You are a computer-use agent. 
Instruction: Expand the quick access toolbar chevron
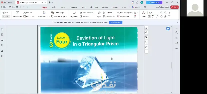pos(27,7)
